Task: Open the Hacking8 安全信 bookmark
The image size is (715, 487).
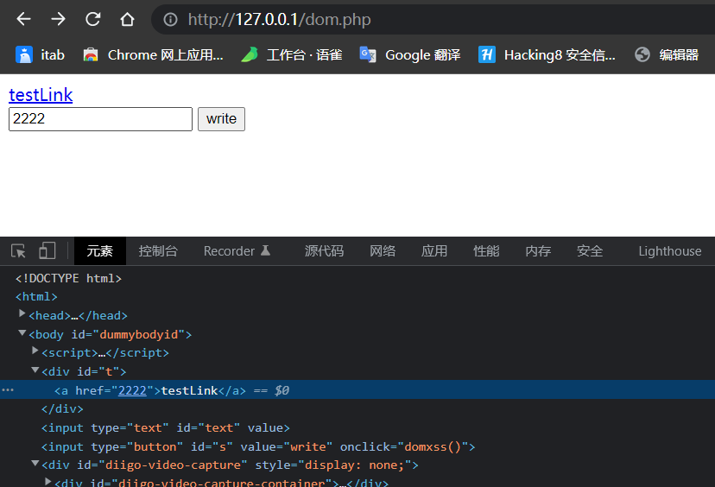Action: tap(547, 54)
